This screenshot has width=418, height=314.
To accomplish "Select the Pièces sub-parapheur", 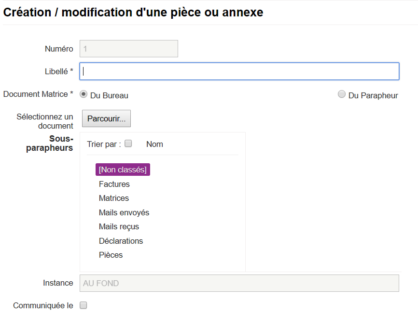I will tap(111, 255).
